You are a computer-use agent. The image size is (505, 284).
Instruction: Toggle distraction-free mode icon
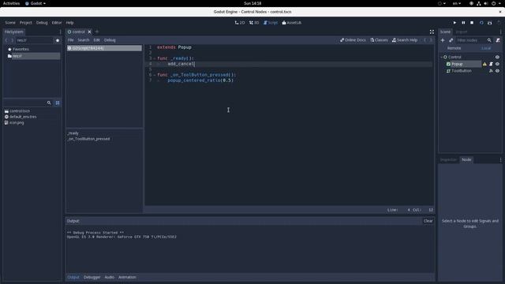pyautogui.click(x=432, y=32)
